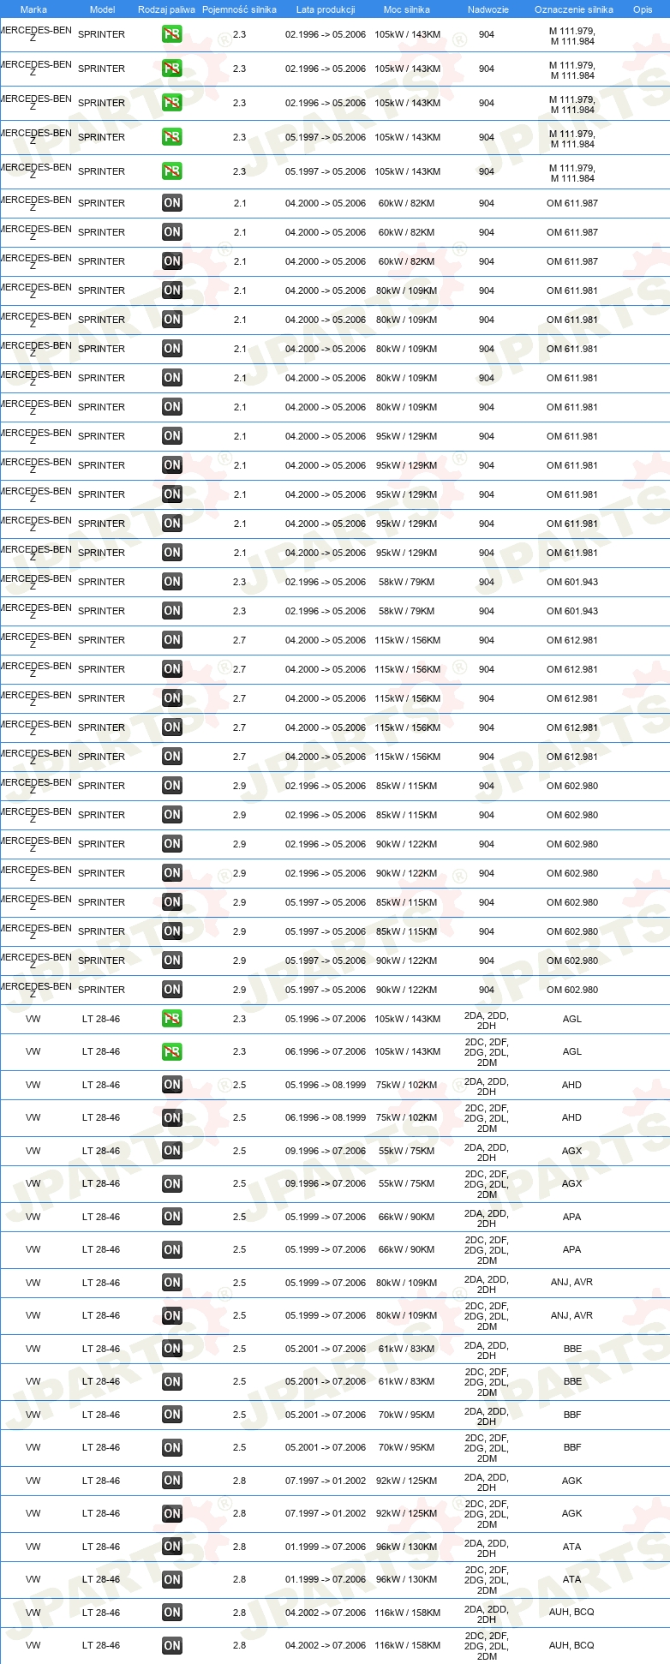Click the Pojemność silnika column header
This screenshot has width=670, height=1664.
(239, 9)
